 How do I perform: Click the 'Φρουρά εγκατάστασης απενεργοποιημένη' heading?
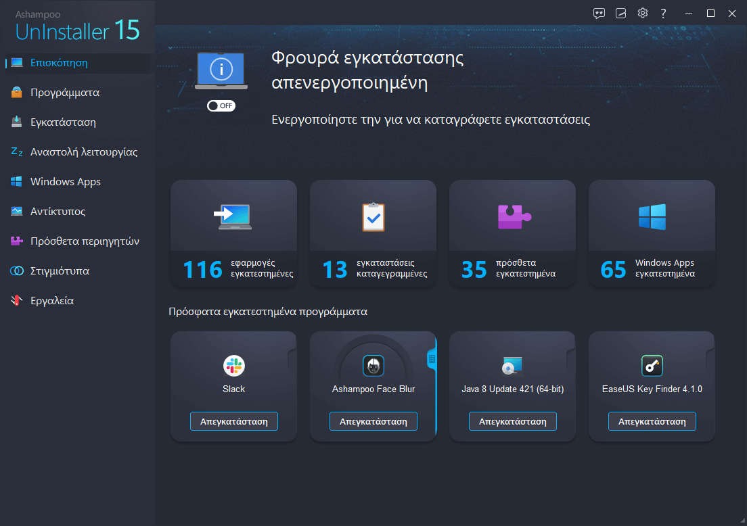pos(367,70)
